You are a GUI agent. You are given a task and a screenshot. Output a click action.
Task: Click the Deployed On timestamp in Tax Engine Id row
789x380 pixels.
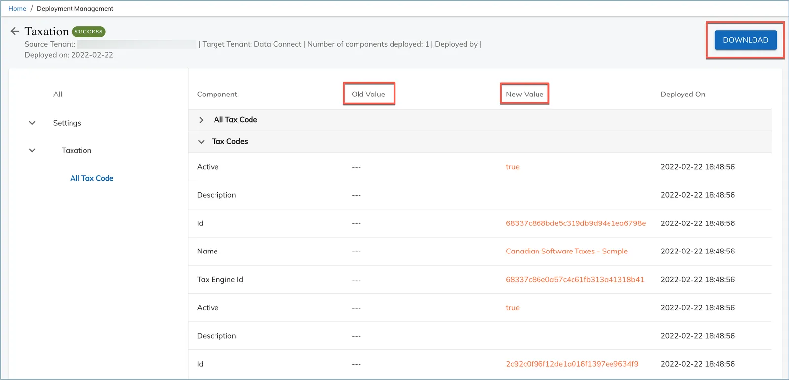point(698,280)
